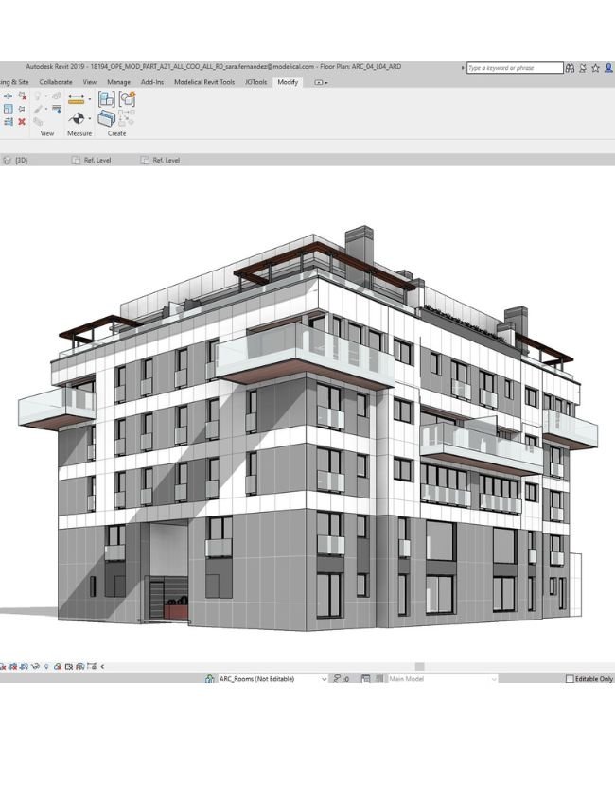Click the Create Assembly icon
615x804 pixels.
click(107, 99)
